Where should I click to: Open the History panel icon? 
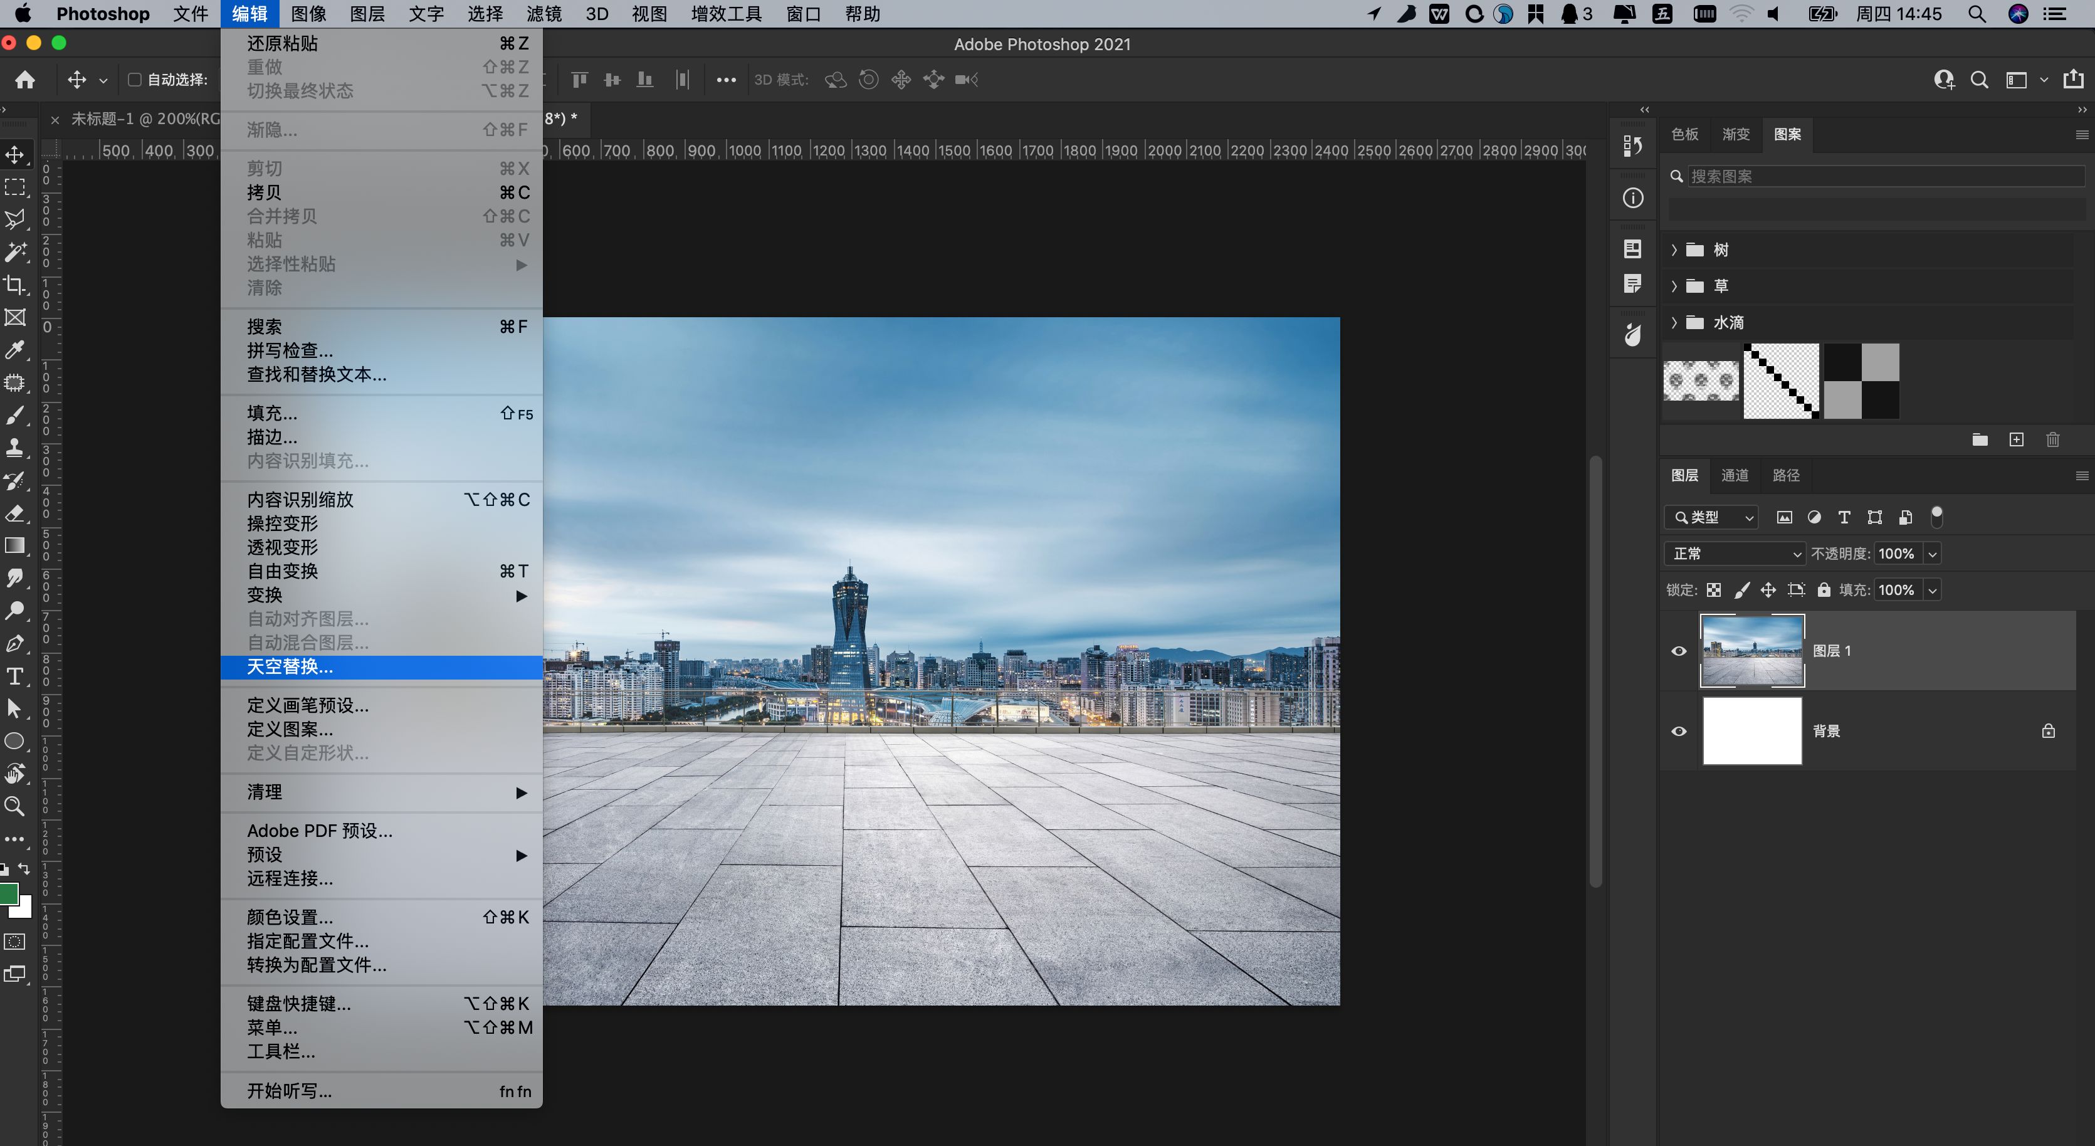[1632, 147]
